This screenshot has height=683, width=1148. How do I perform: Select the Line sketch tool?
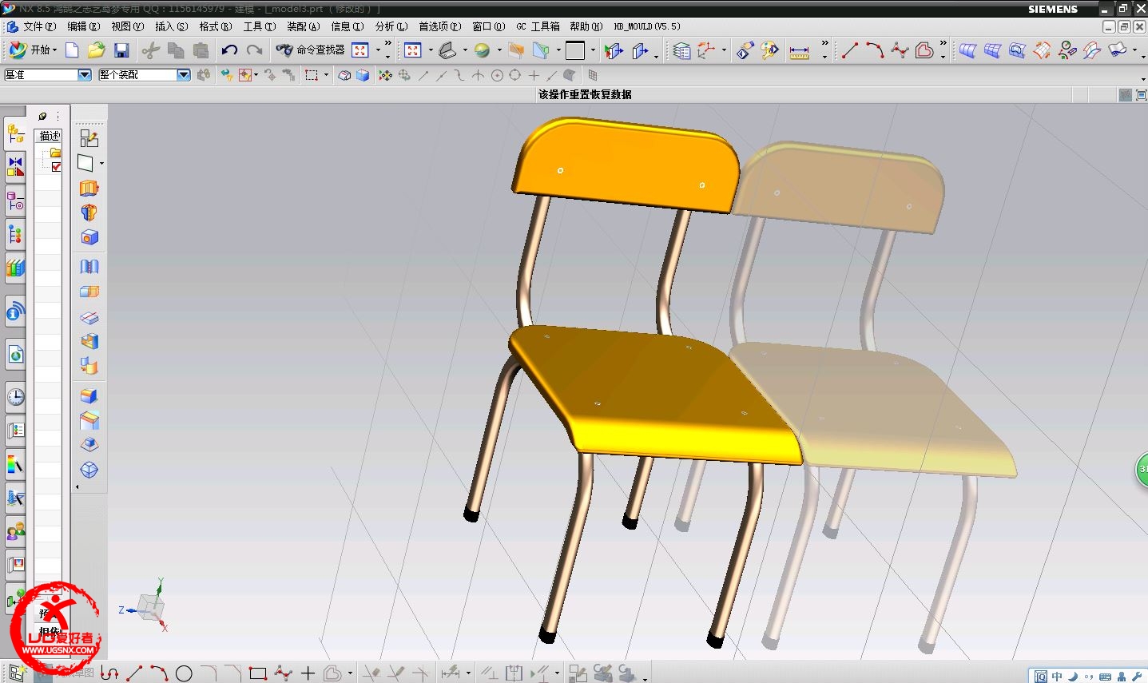click(x=849, y=51)
